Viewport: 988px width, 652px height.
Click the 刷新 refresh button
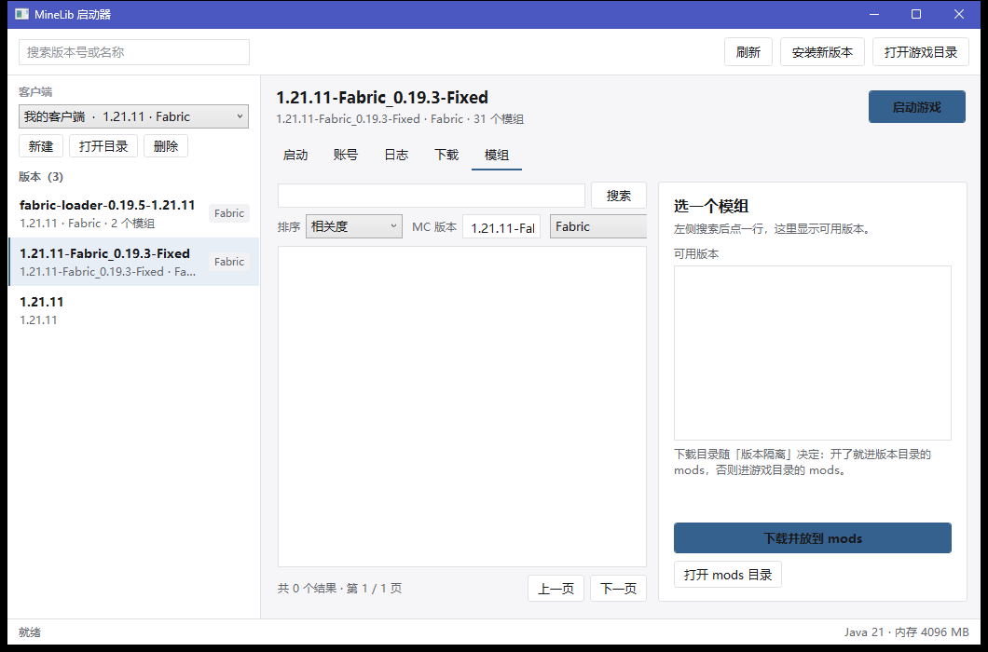point(748,52)
